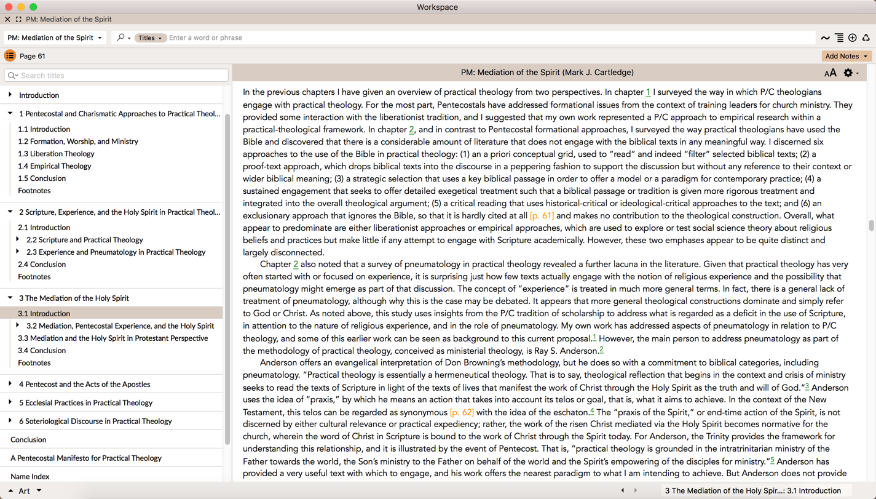Click the up triangle next to Art
Image resolution: width=876 pixels, height=499 pixels.
10,491
